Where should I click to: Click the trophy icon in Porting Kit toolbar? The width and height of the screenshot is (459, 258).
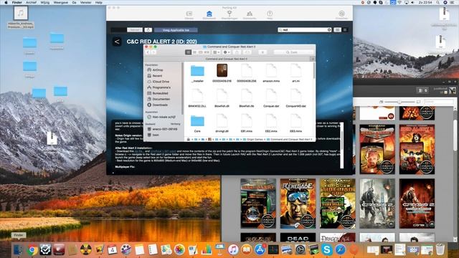229,14
